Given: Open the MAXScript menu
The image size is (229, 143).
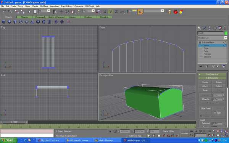Looking at the screenshot, I should pyautogui.click(x=90, y=6).
